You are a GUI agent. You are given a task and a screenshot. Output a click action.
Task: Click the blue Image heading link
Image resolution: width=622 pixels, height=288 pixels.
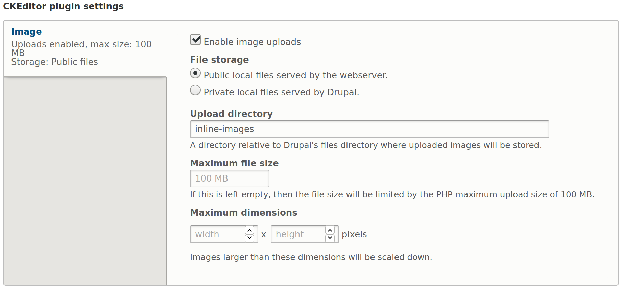tap(26, 31)
